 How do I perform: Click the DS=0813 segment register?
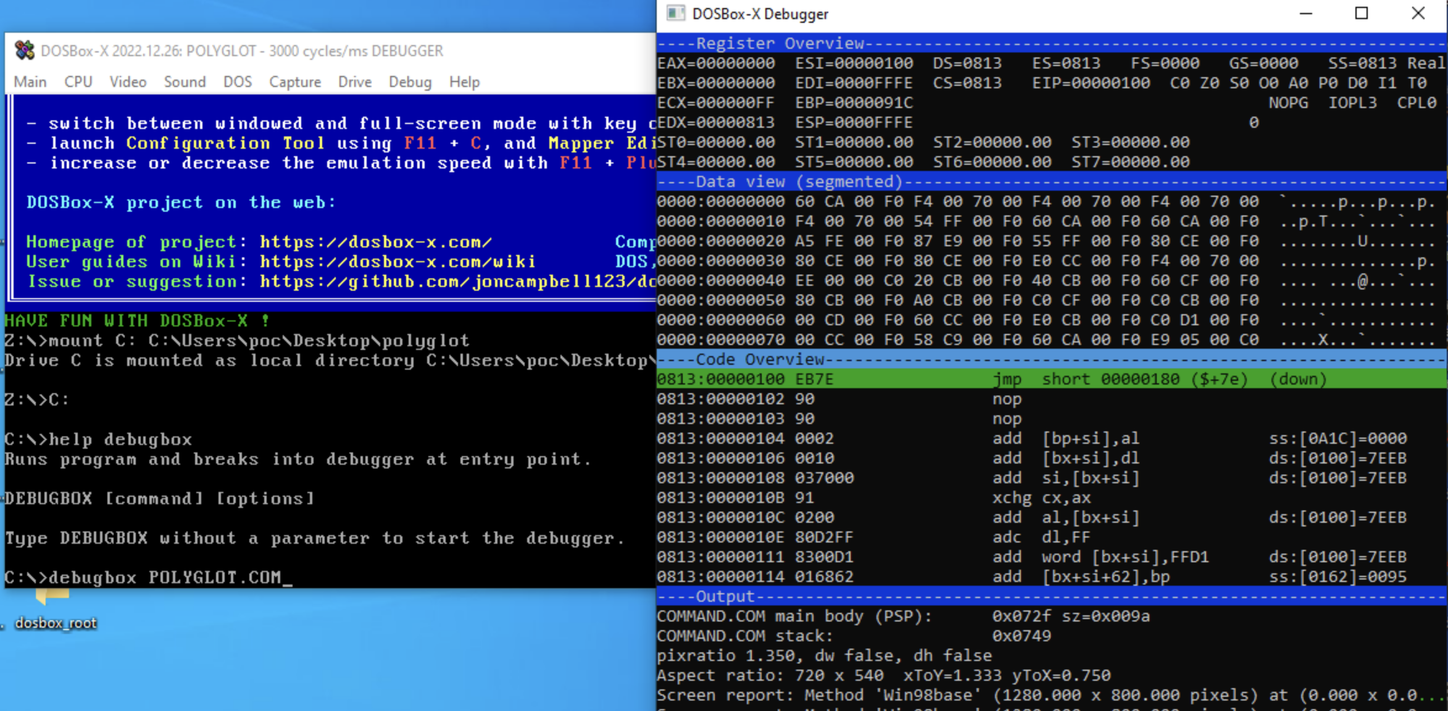tap(968, 63)
